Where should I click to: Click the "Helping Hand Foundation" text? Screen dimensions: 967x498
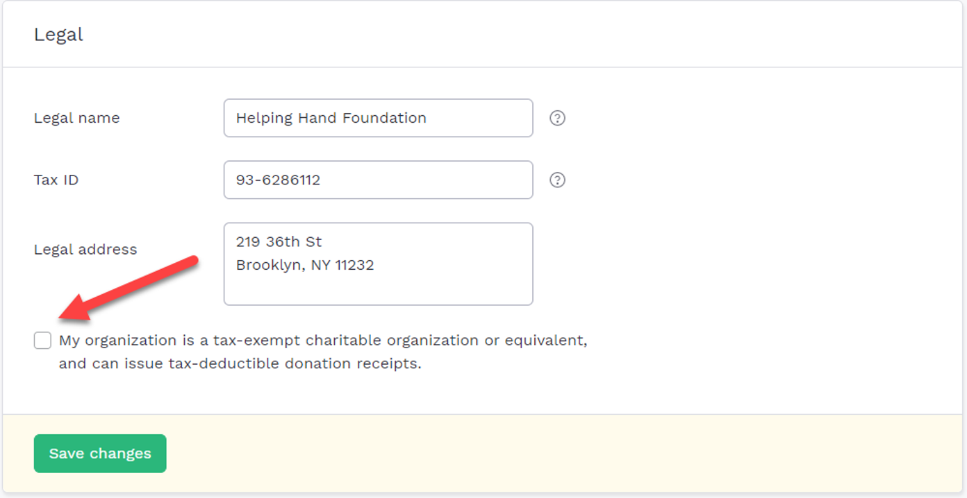tap(331, 118)
